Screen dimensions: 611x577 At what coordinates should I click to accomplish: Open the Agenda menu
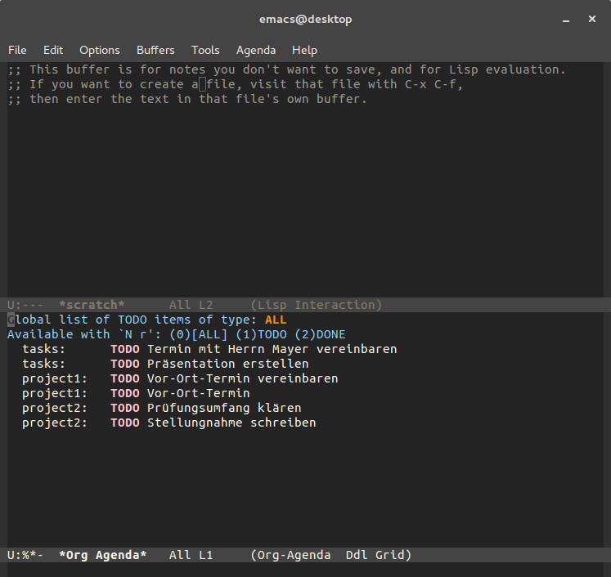256,50
